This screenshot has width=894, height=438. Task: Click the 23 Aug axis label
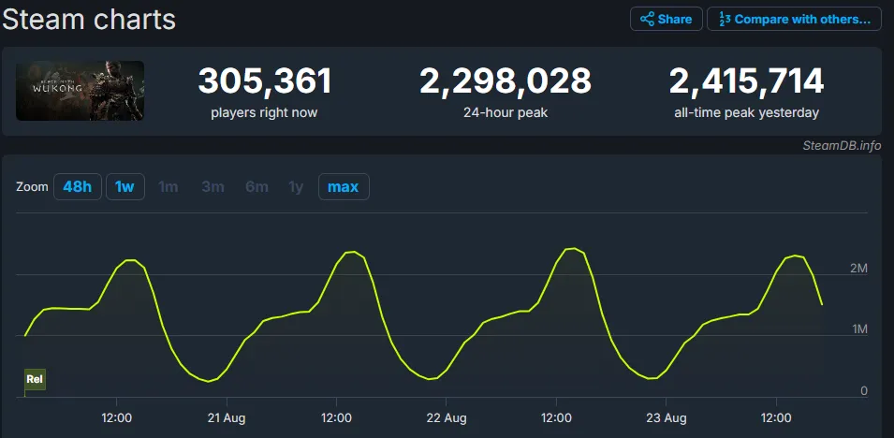click(667, 418)
